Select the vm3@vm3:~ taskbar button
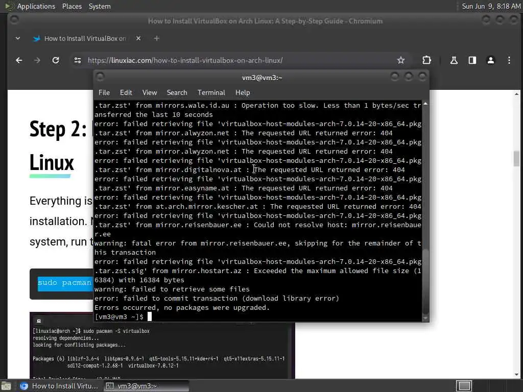Viewport: 523px width, 392px height. point(146,386)
